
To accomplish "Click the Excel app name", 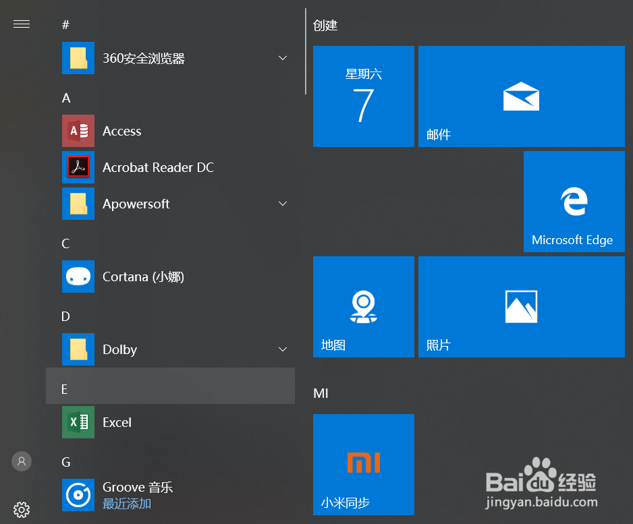I will coord(117,422).
